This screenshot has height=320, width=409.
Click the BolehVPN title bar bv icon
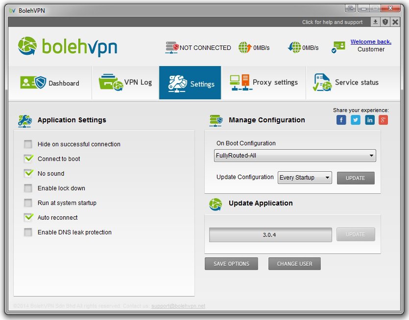coord(12,10)
